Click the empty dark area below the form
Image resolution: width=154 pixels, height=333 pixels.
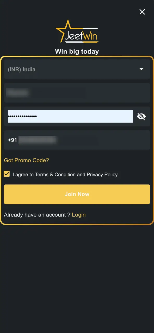[x=77, y=278]
